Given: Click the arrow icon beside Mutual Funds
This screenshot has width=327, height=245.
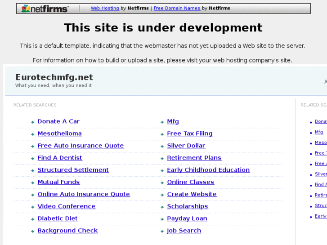Looking at the screenshot, I should coord(32,183).
